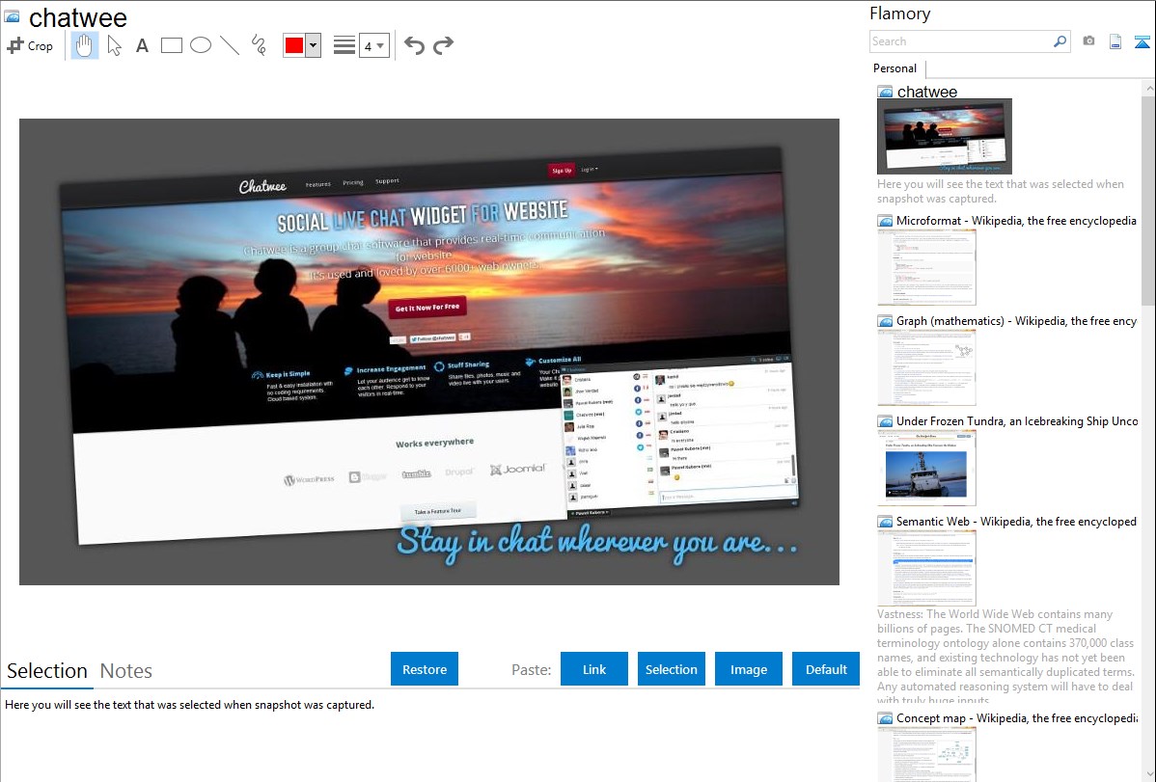Undo the last edit
Viewport: 1156px width, 782px height.
tap(414, 45)
